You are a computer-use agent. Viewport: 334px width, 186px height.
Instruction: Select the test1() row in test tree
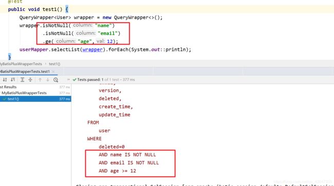(x=35, y=99)
